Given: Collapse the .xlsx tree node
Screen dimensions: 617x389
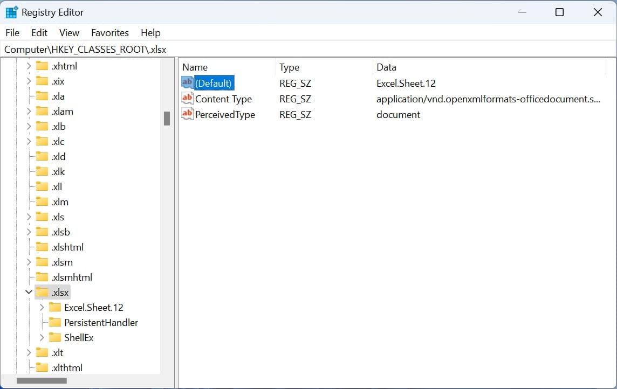Looking at the screenshot, I should coord(29,292).
